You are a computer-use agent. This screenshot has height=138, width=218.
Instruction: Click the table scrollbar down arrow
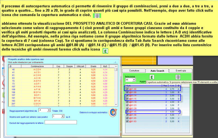point(116,105)
